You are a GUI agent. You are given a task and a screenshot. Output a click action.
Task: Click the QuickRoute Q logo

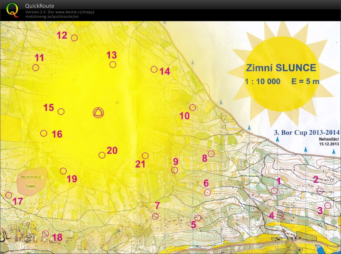(12, 10)
